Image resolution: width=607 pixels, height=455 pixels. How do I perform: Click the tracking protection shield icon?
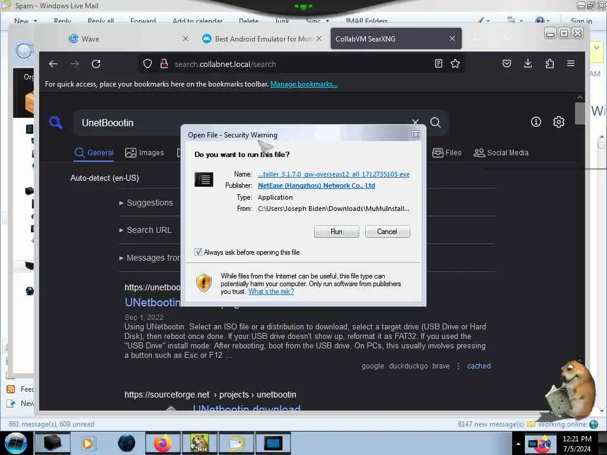148,64
